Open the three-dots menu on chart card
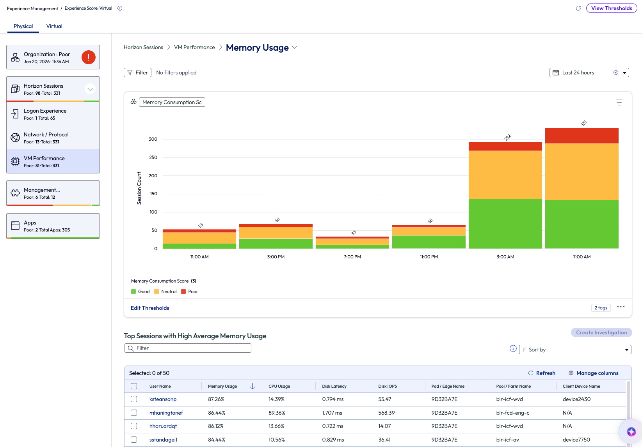642x447 pixels. (x=621, y=307)
